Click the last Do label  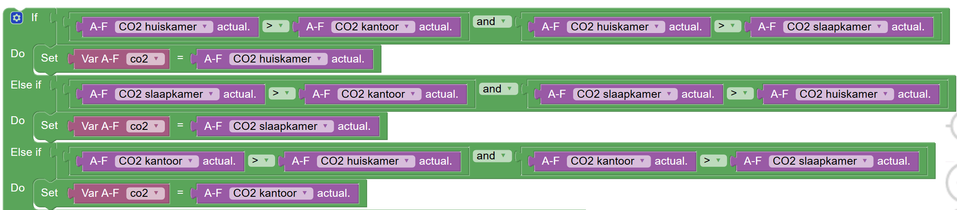18,188
